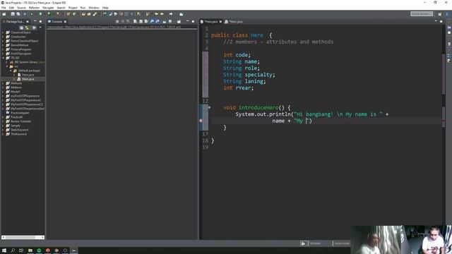Click the New toolbar icon
452x254 pixels.
[x=4, y=14]
